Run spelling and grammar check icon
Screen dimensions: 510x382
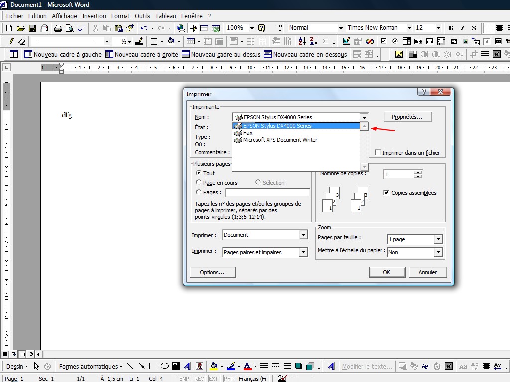[x=81, y=28]
